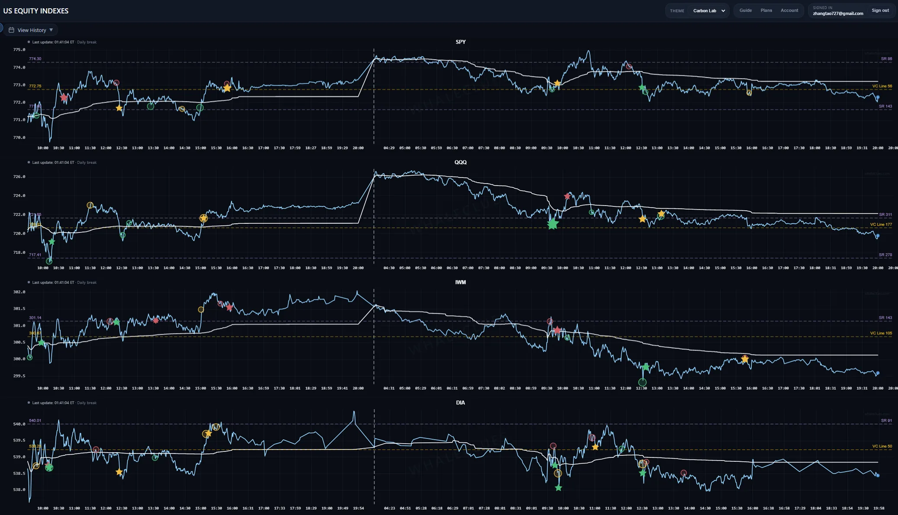
Task: Click the VC Line 50 label on DIA
Action: pyautogui.click(x=882, y=446)
